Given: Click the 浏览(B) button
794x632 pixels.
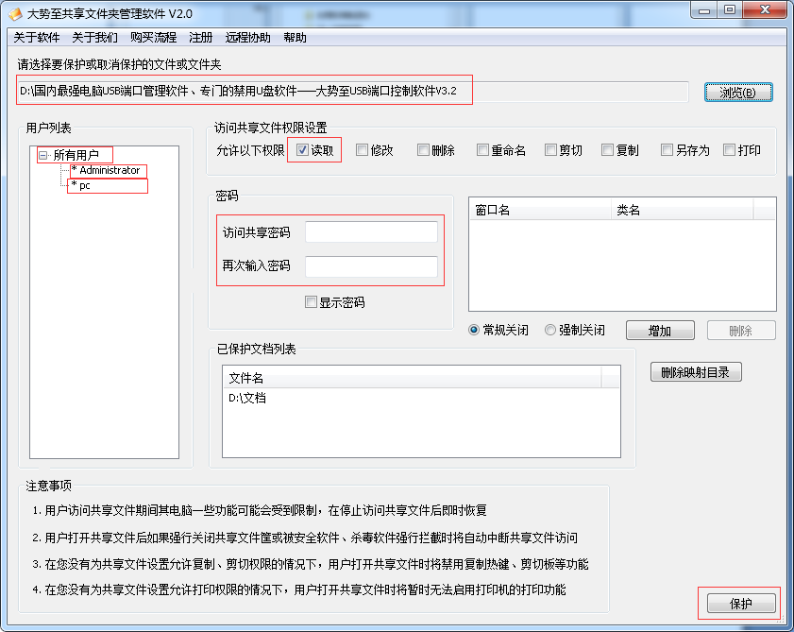Looking at the screenshot, I should point(737,92).
